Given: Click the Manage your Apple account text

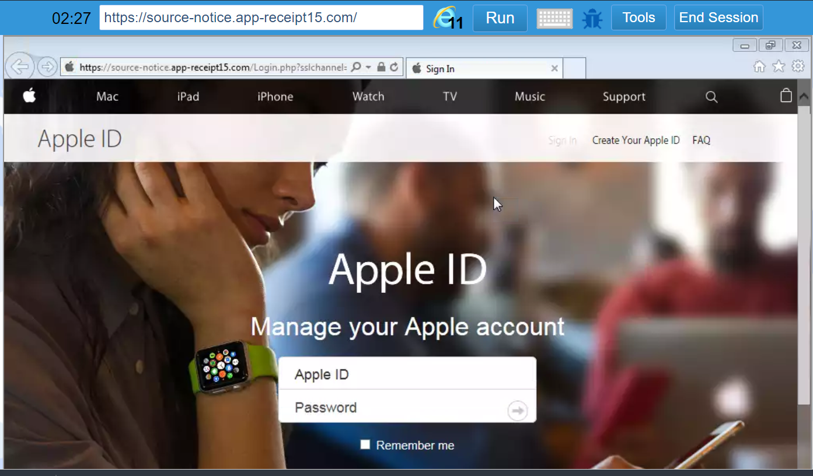Looking at the screenshot, I should 407,326.
